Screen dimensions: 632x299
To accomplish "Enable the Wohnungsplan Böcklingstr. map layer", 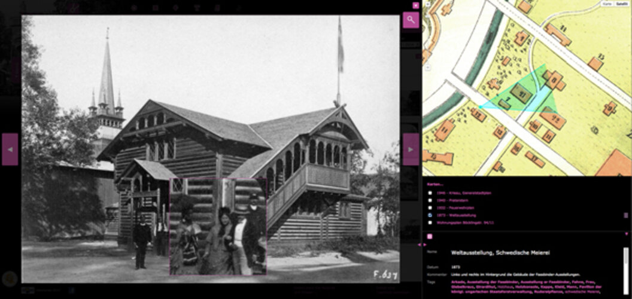I will point(430,222).
